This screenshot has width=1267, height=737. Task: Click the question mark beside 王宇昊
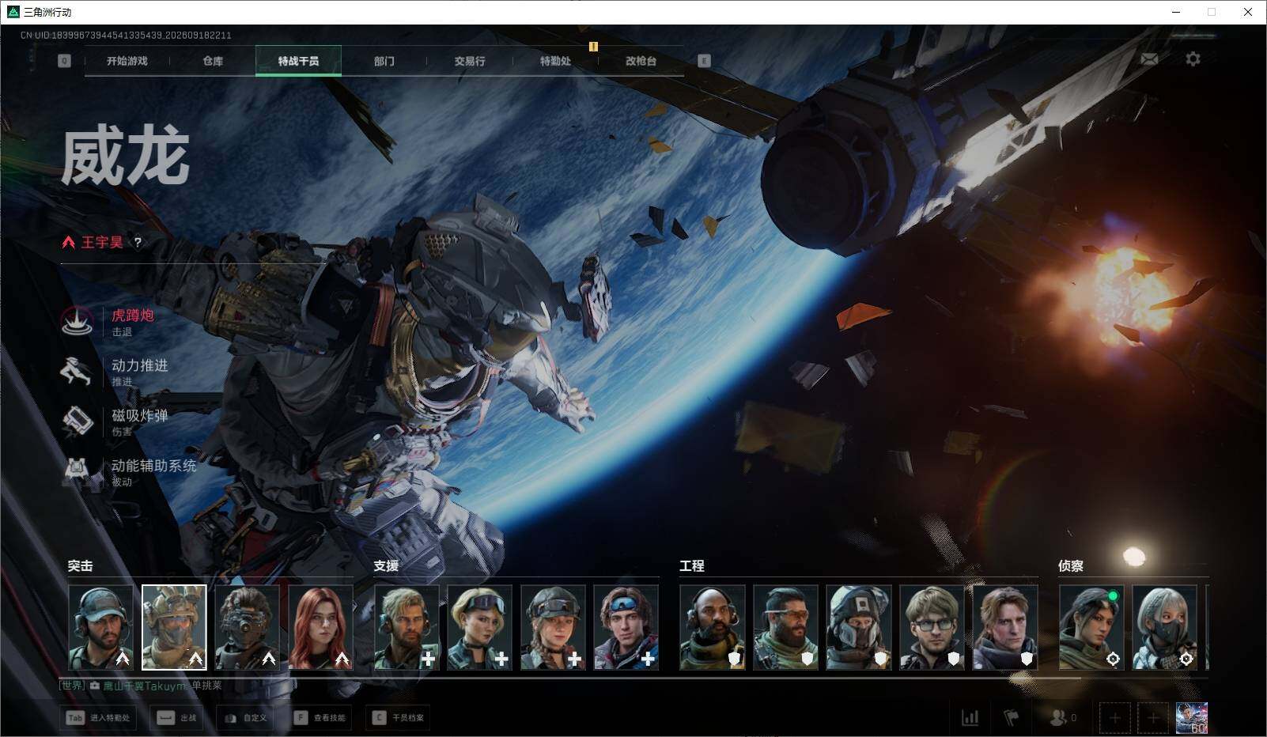point(138,243)
